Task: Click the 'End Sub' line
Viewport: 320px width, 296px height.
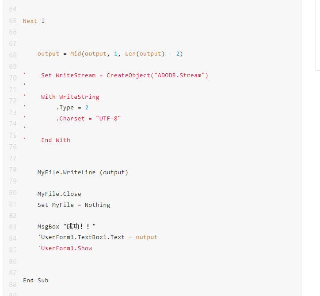Action: [x=35, y=281]
